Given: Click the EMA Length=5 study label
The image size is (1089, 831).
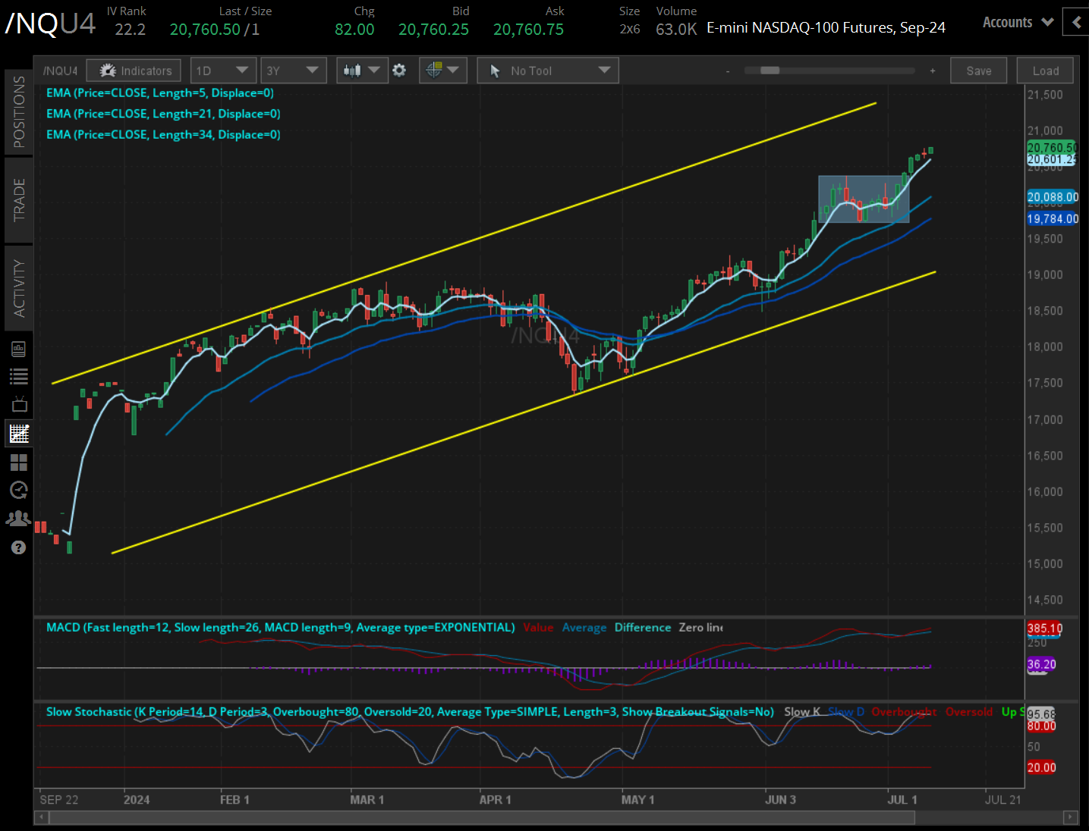Looking at the screenshot, I should (x=160, y=93).
